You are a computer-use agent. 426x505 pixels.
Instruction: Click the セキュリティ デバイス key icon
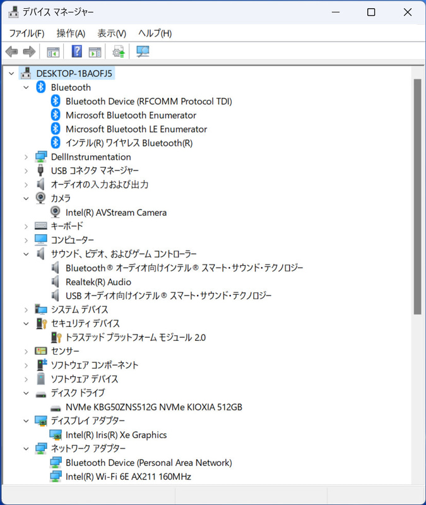pos(42,323)
